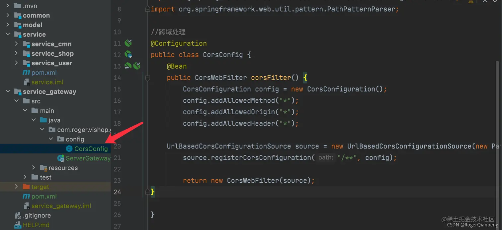Click the //跨域处理 comment on line 10
Screen dimensions: 502x230
[168, 32]
